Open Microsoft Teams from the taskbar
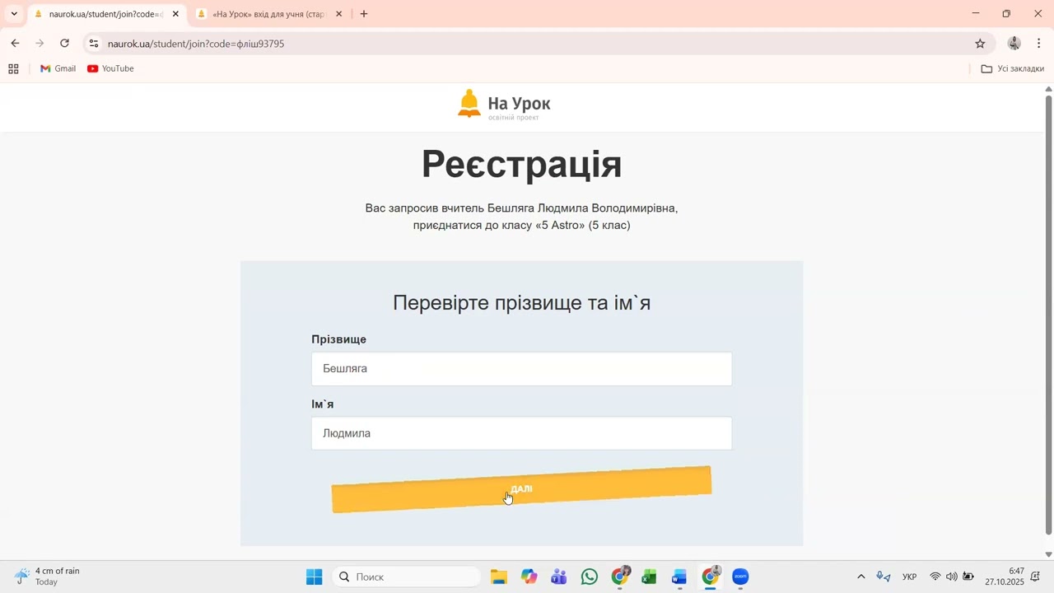The height and width of the screenshot is (593, 1054). [x=559, y=577]
